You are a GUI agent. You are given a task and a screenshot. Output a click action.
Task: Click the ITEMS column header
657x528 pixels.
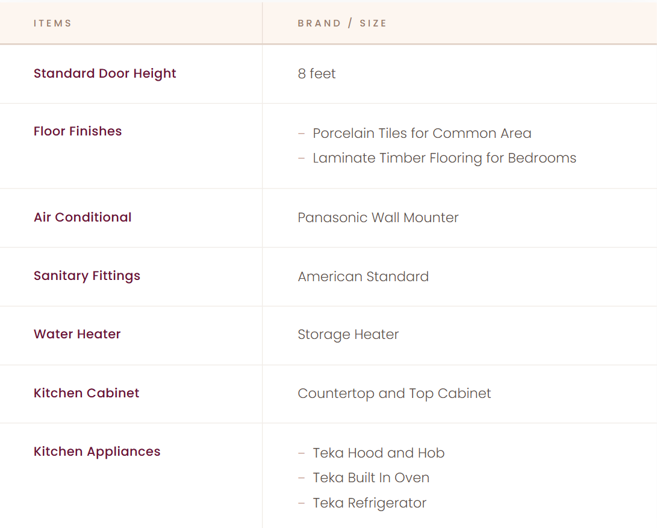pyautogui.click(x=53, y=23)
